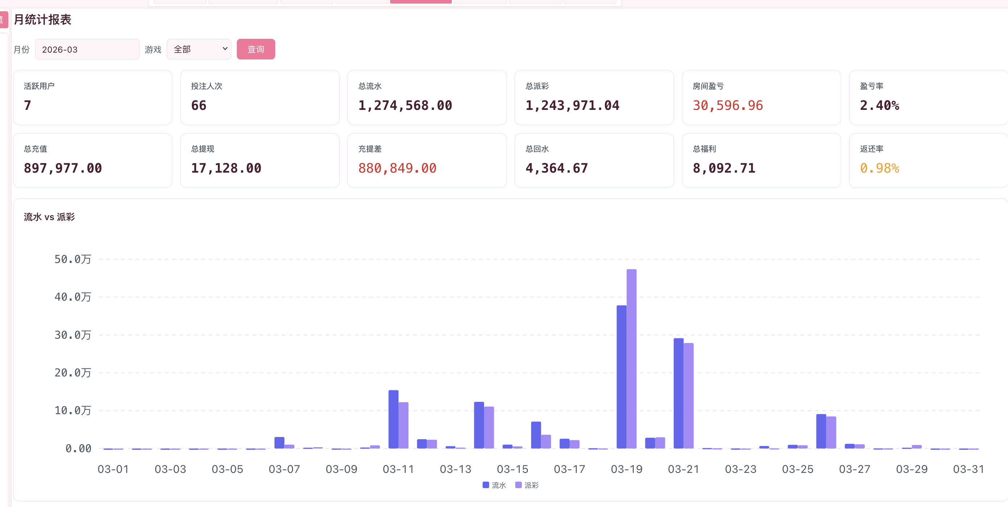The height and width of the screenshot is (507, 1008).
Task: Toggle the 派彩 legend series
Action: point(527,485)
